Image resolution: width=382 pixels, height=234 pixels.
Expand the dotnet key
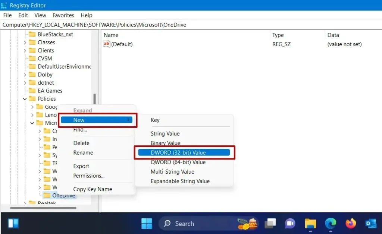tap(25, 83)
